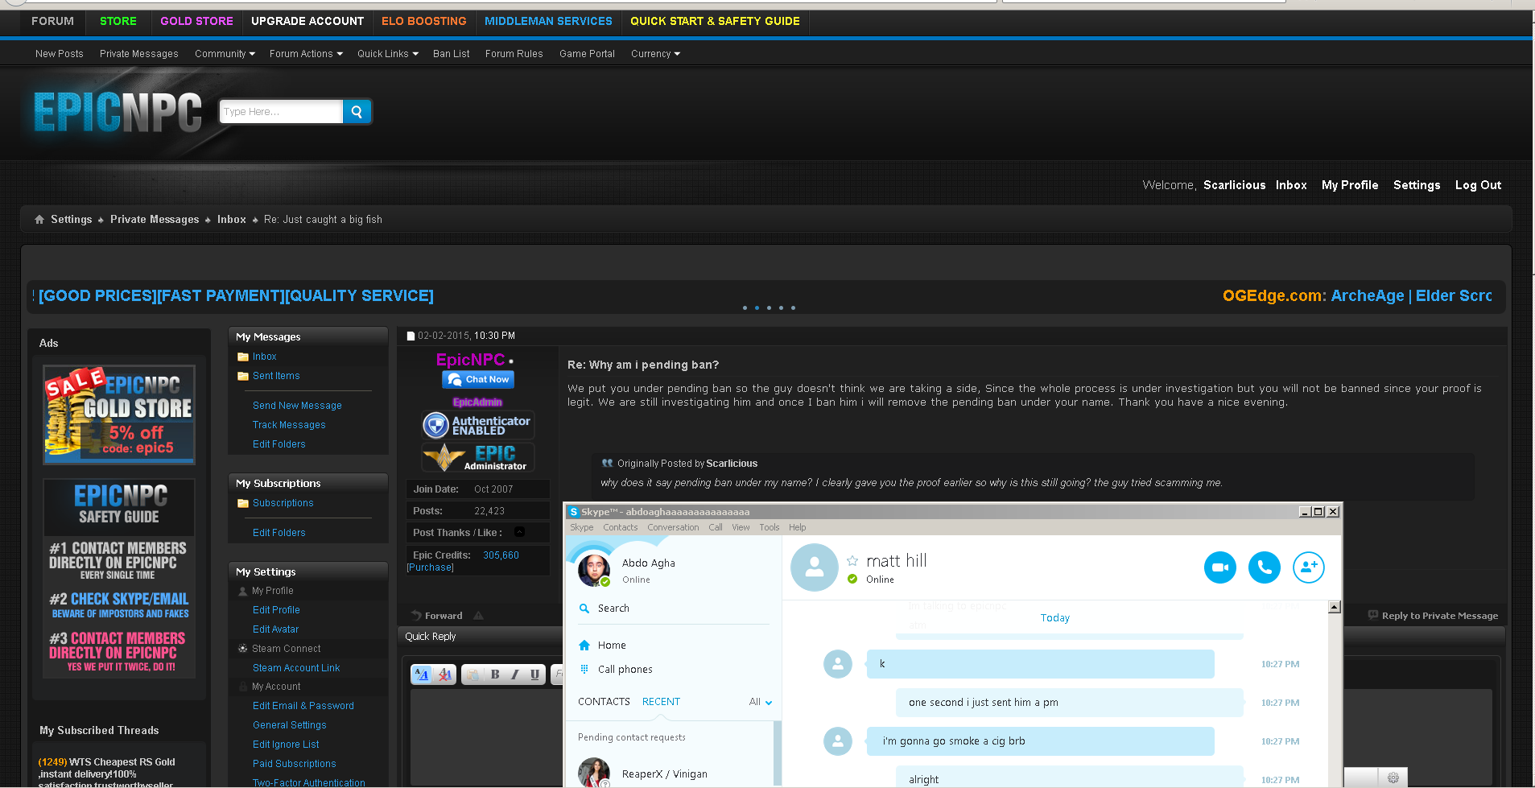Toggle underline in the Quick Reply editor
Screen dimensions: 1535x788
click(534, 675)
